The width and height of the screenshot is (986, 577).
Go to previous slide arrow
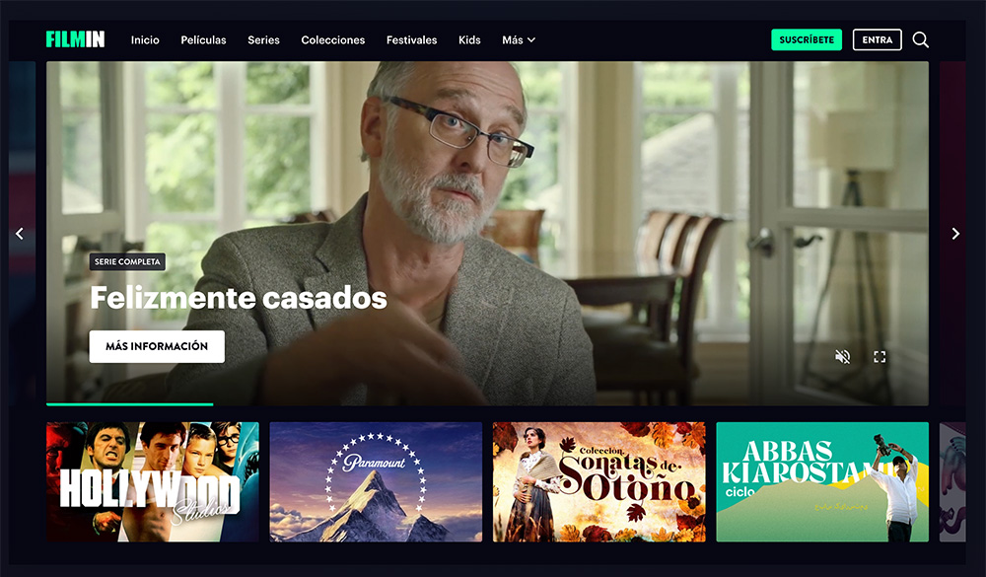(20, 234)
